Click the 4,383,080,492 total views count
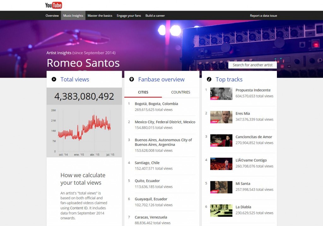 click(x=84, y=96)
